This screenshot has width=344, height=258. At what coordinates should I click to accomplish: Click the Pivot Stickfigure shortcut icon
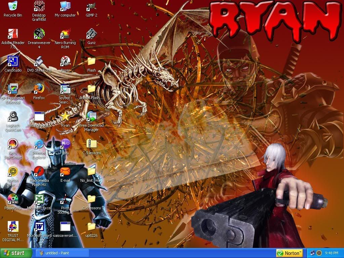coord(65,199)
